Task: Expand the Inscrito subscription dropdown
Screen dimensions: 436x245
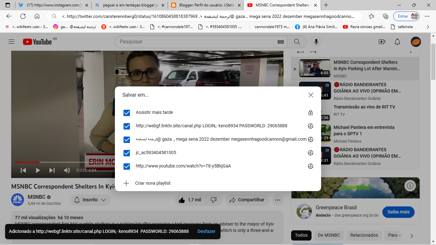Action: coord(90,200)
